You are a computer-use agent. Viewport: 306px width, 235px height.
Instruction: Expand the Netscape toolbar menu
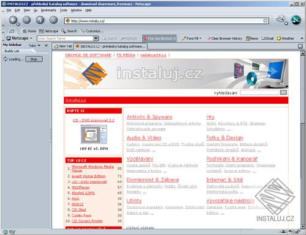20,38
